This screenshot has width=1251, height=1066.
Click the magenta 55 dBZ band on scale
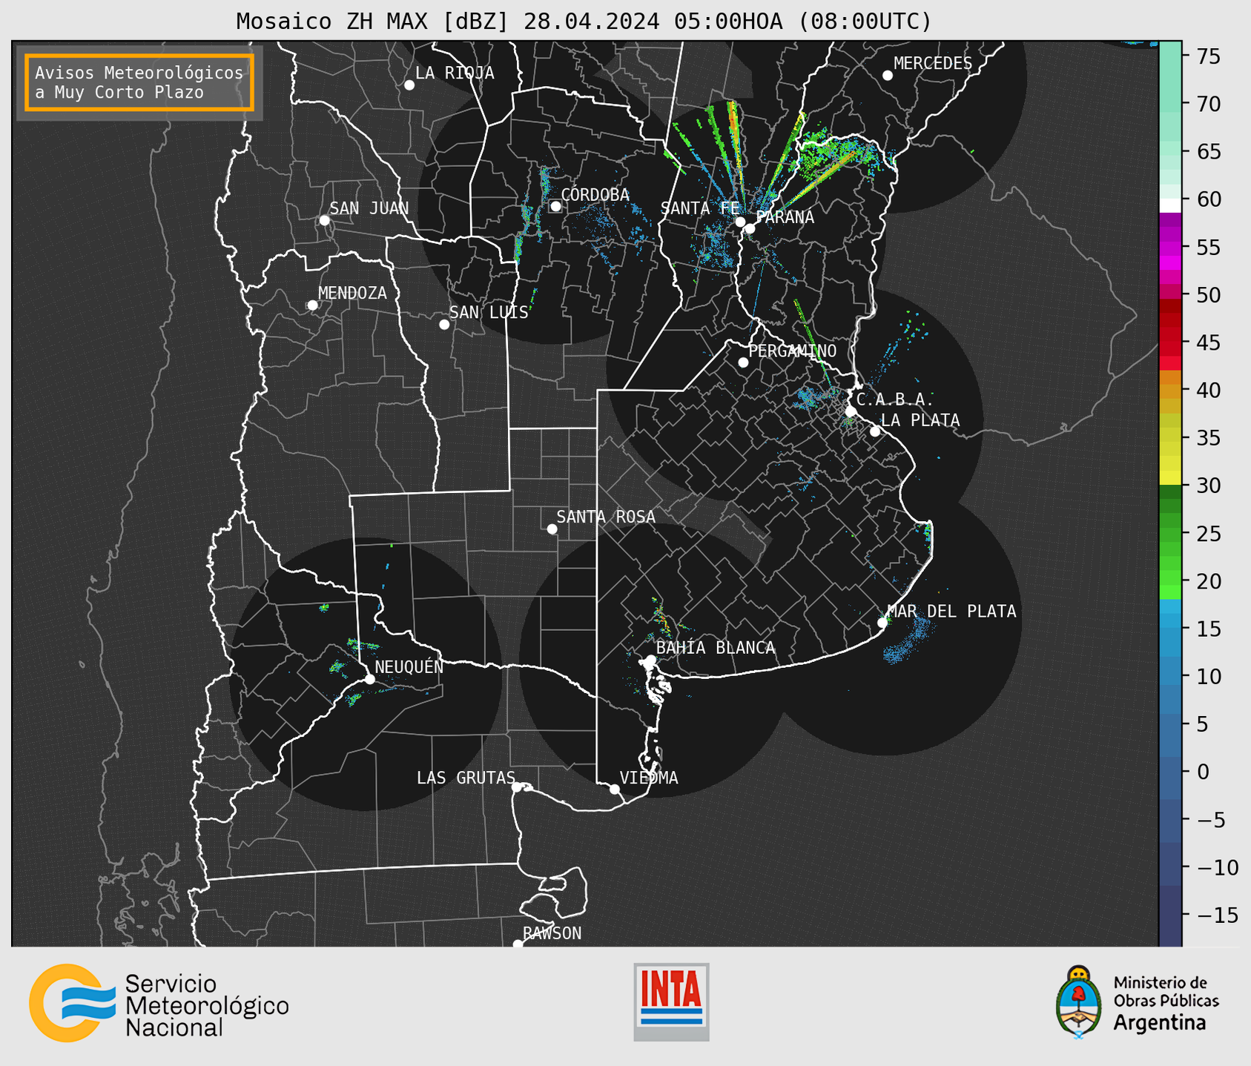[x=1170, y=248]
